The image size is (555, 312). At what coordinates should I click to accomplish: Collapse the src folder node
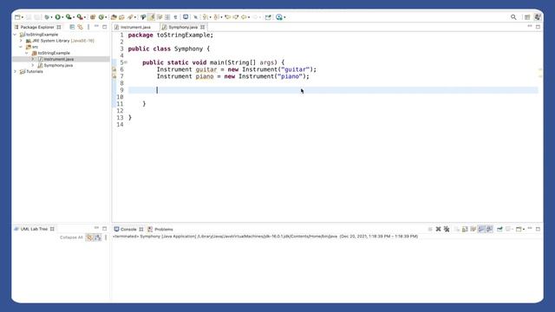[x=21, y=47]
